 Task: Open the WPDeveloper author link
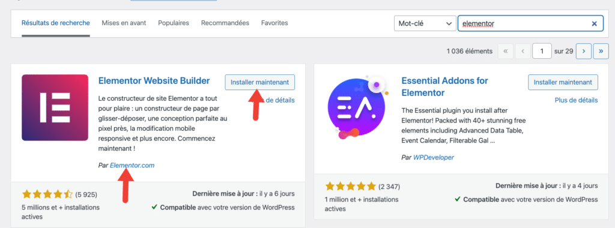coord(434,157)
